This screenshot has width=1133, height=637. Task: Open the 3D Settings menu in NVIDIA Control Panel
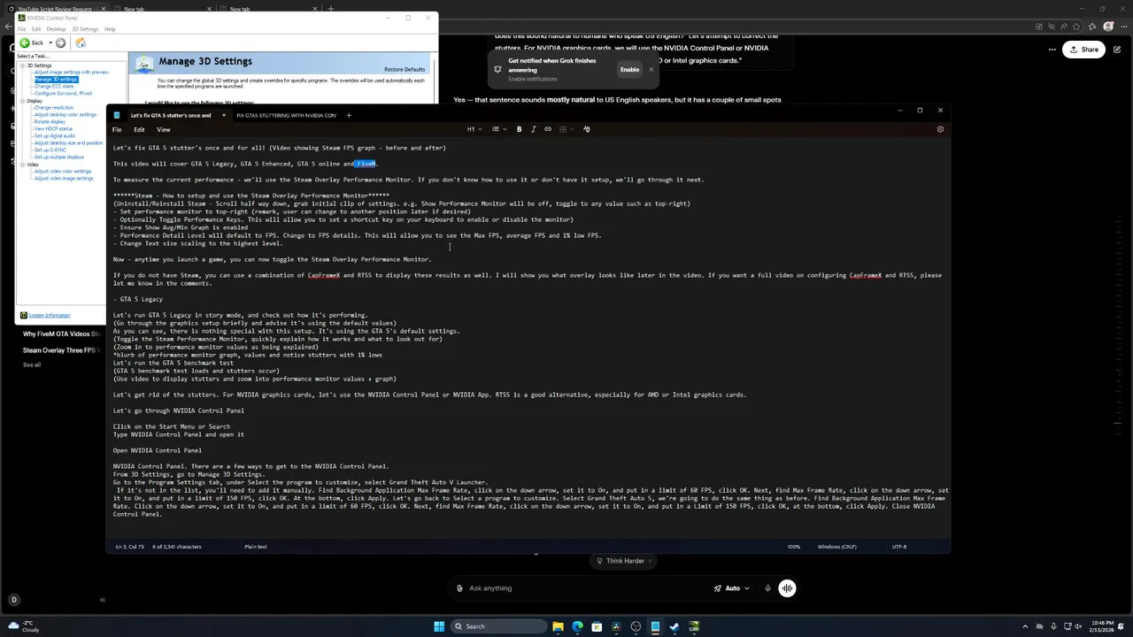point(85,29)
